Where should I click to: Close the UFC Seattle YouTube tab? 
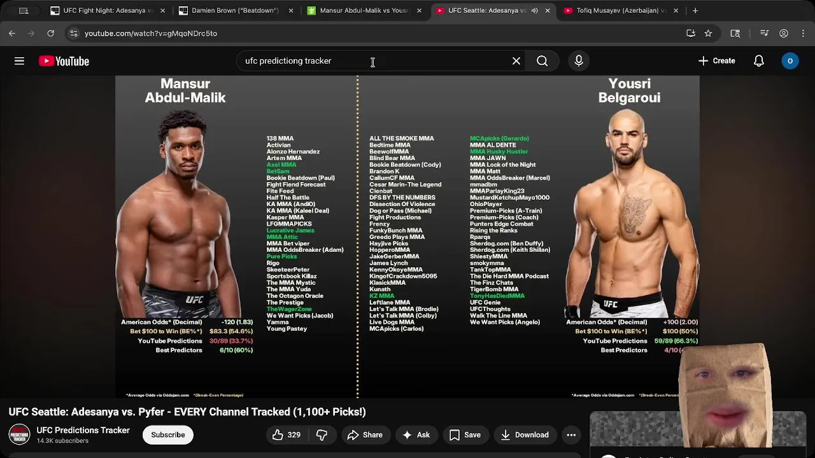pos(547,11)
